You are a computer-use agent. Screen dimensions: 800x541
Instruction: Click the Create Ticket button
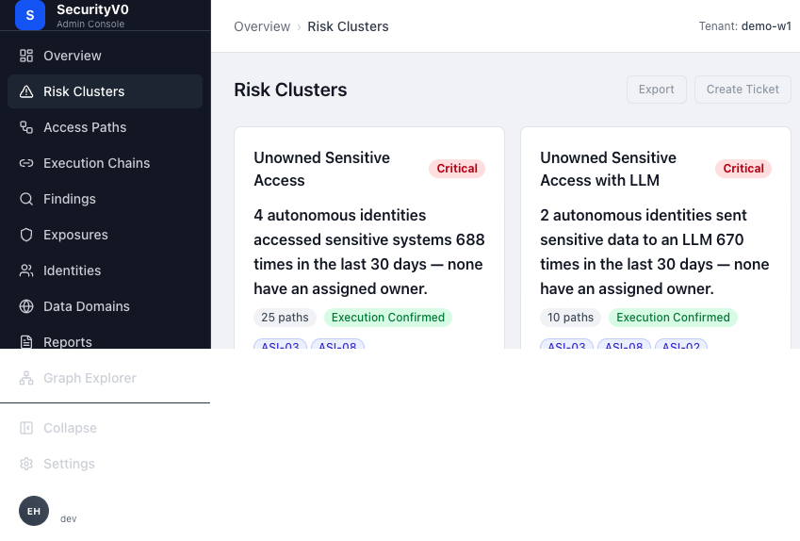(743, 90)
